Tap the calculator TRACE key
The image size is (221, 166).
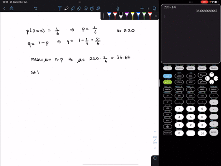(x=202, y=68)
